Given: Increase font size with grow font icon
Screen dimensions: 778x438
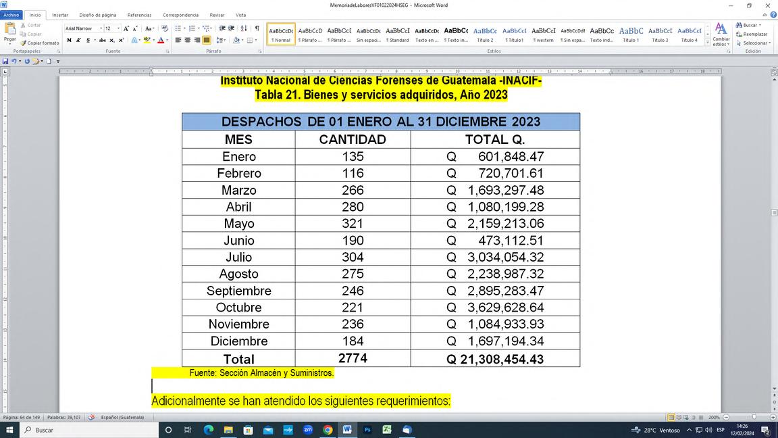Looking at the screenshot, I should click(x=126, y=29).
